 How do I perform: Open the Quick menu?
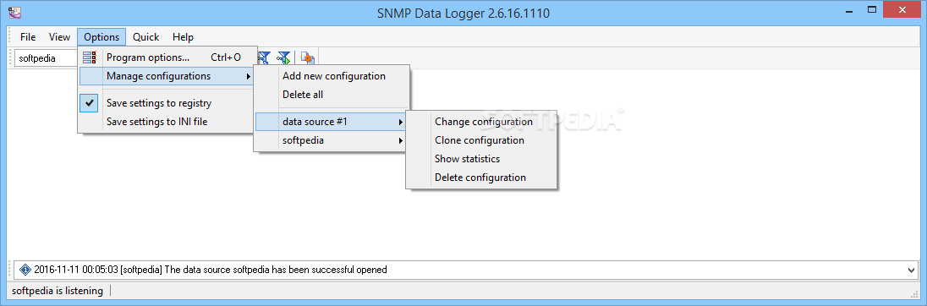click(145, 37)
